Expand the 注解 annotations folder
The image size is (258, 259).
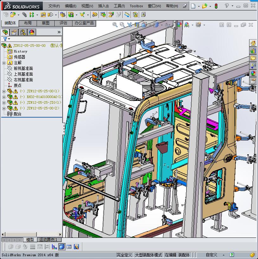pyautogui.click(x=4, y=63)
